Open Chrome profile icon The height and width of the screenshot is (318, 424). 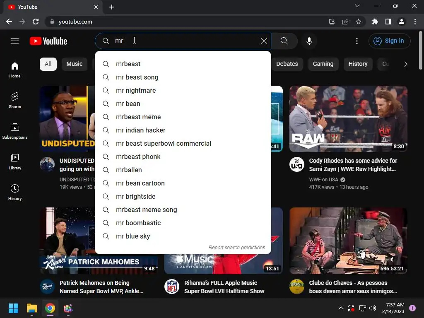tap(402, 22)
